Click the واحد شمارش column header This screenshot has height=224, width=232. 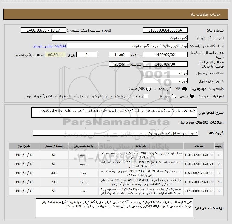[x=83, y=146]
